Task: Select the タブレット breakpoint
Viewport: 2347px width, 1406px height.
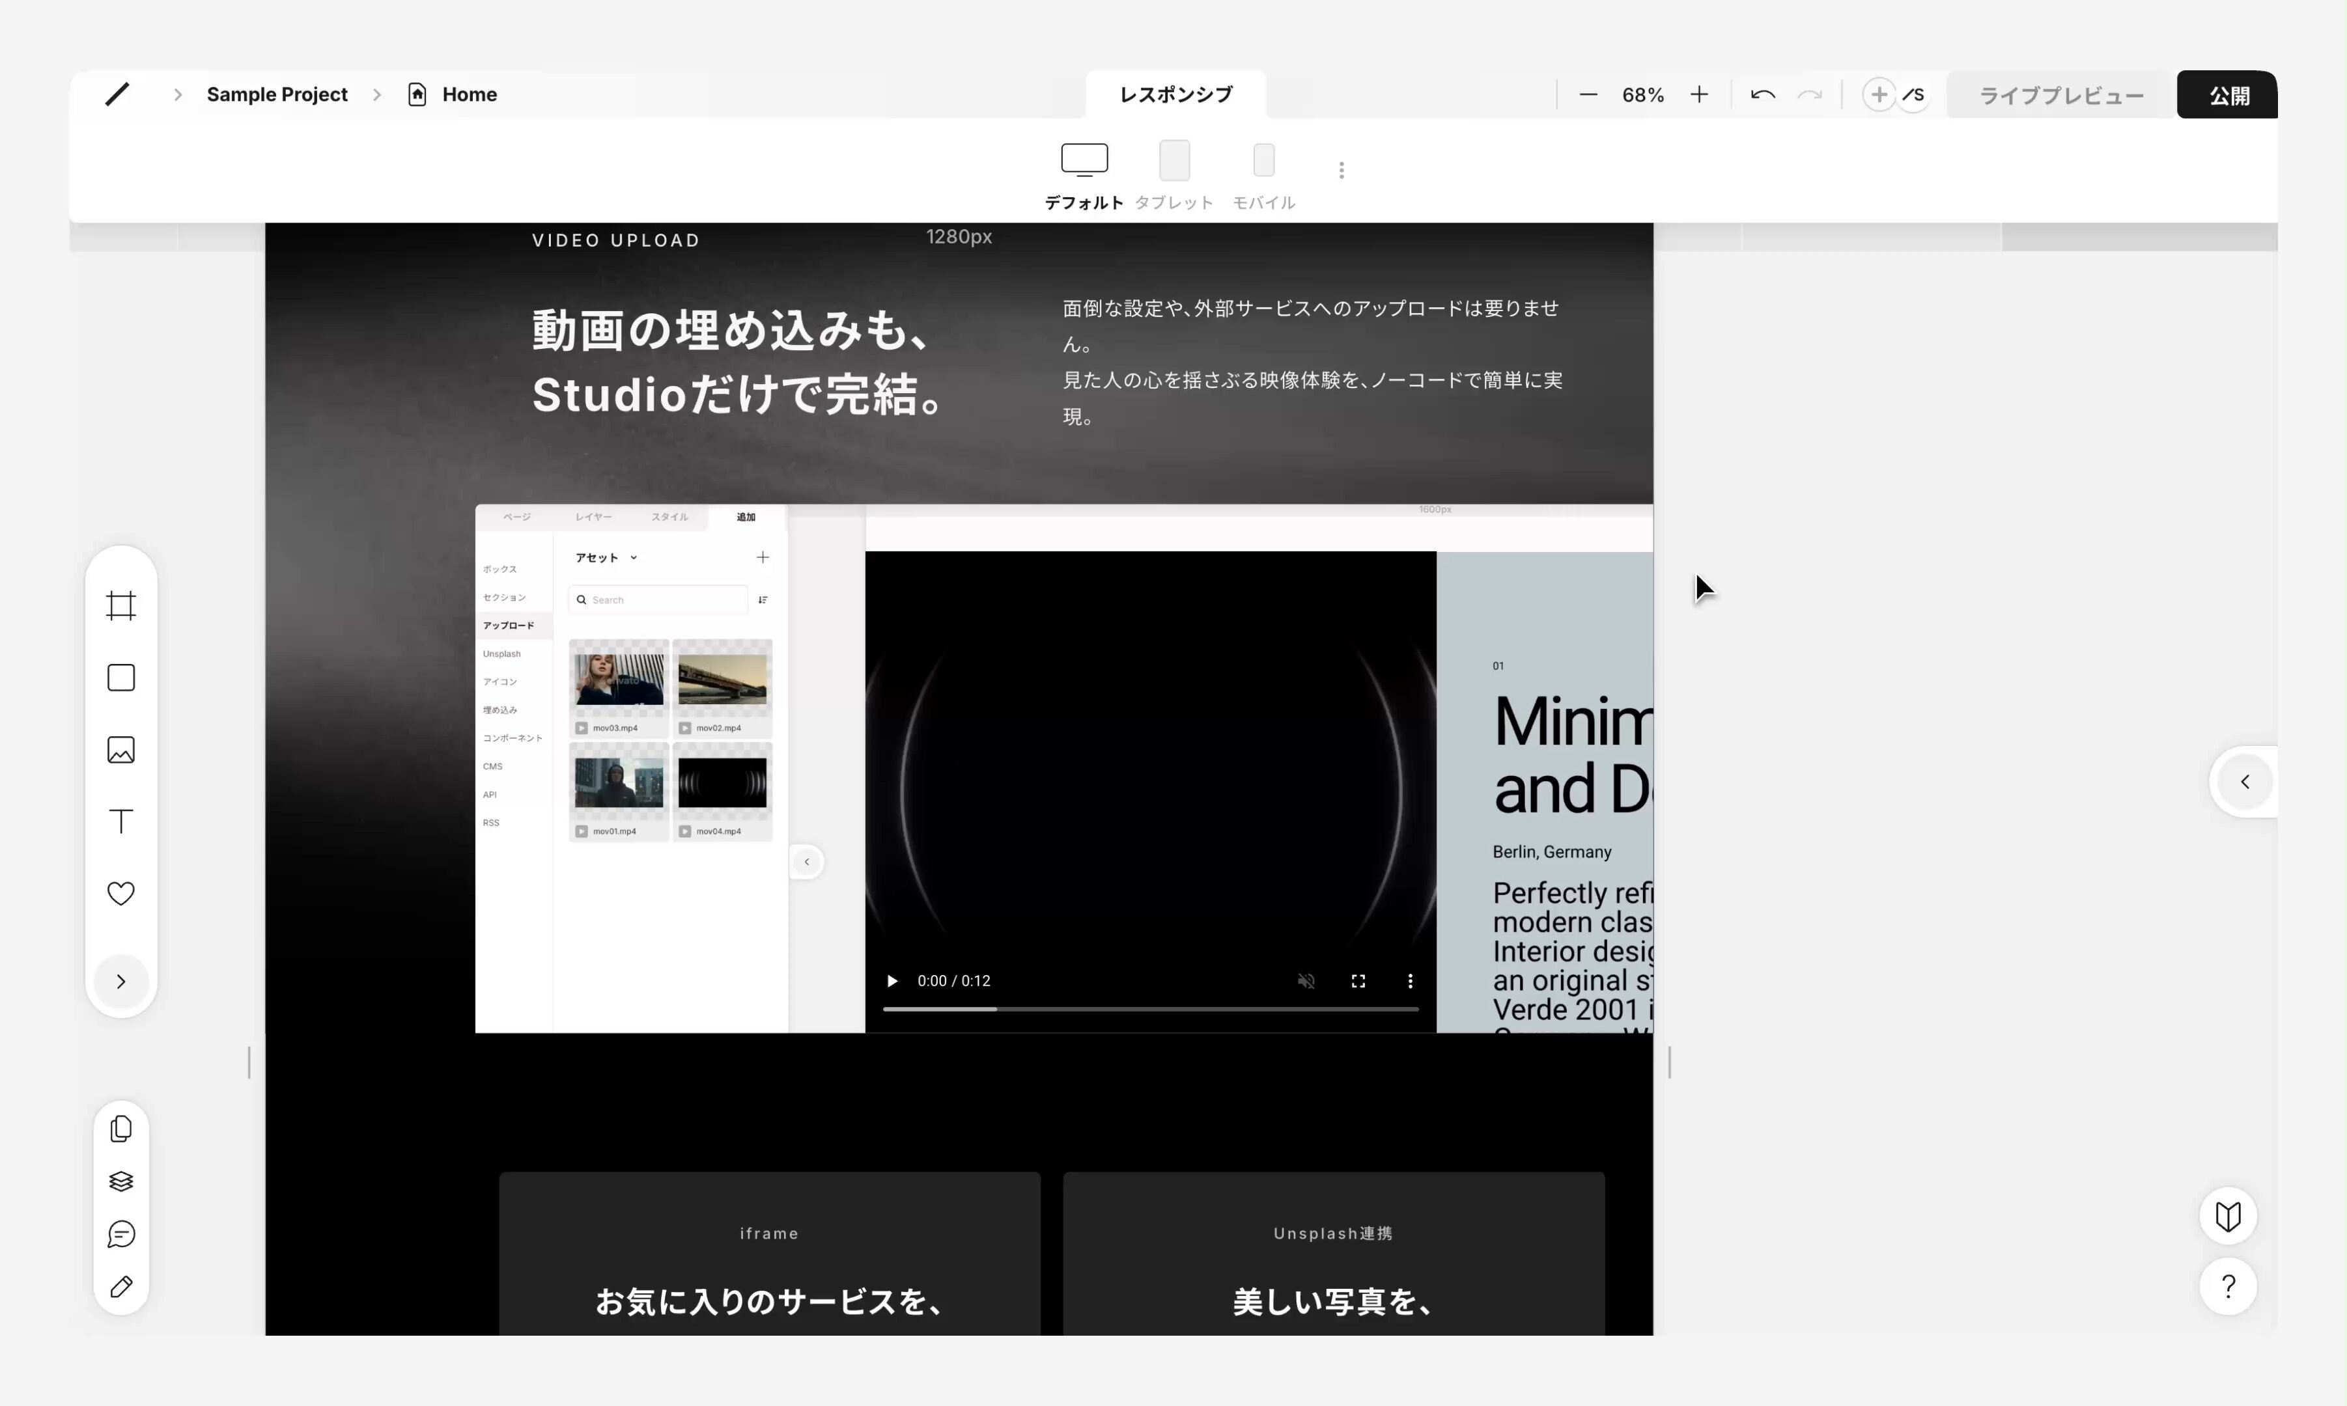Action: pyautogui.click(x=1173, y=176)
